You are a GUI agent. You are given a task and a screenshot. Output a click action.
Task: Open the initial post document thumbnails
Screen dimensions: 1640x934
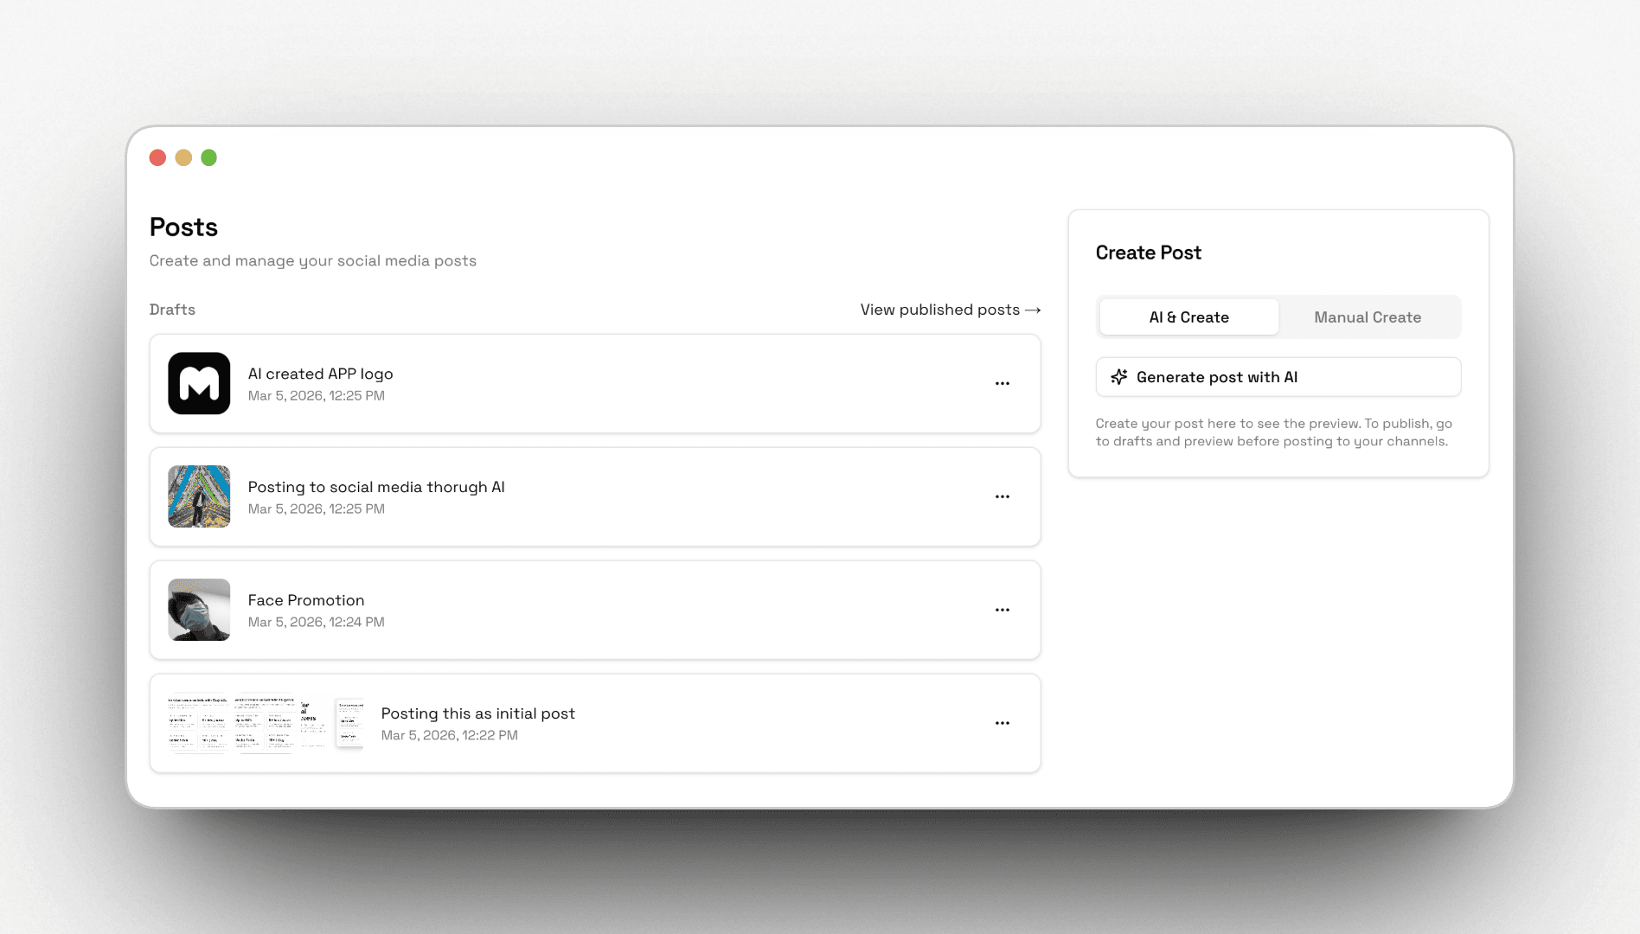[266, 723]
